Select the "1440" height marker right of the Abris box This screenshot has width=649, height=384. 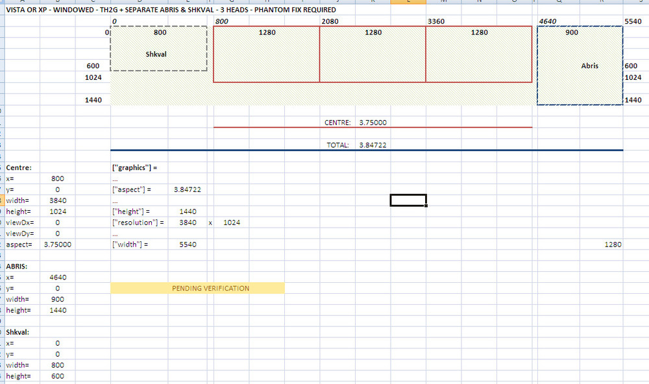[633, 100]
